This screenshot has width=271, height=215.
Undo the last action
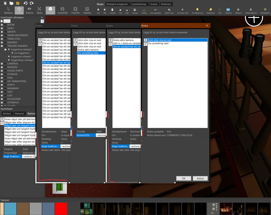26,3
